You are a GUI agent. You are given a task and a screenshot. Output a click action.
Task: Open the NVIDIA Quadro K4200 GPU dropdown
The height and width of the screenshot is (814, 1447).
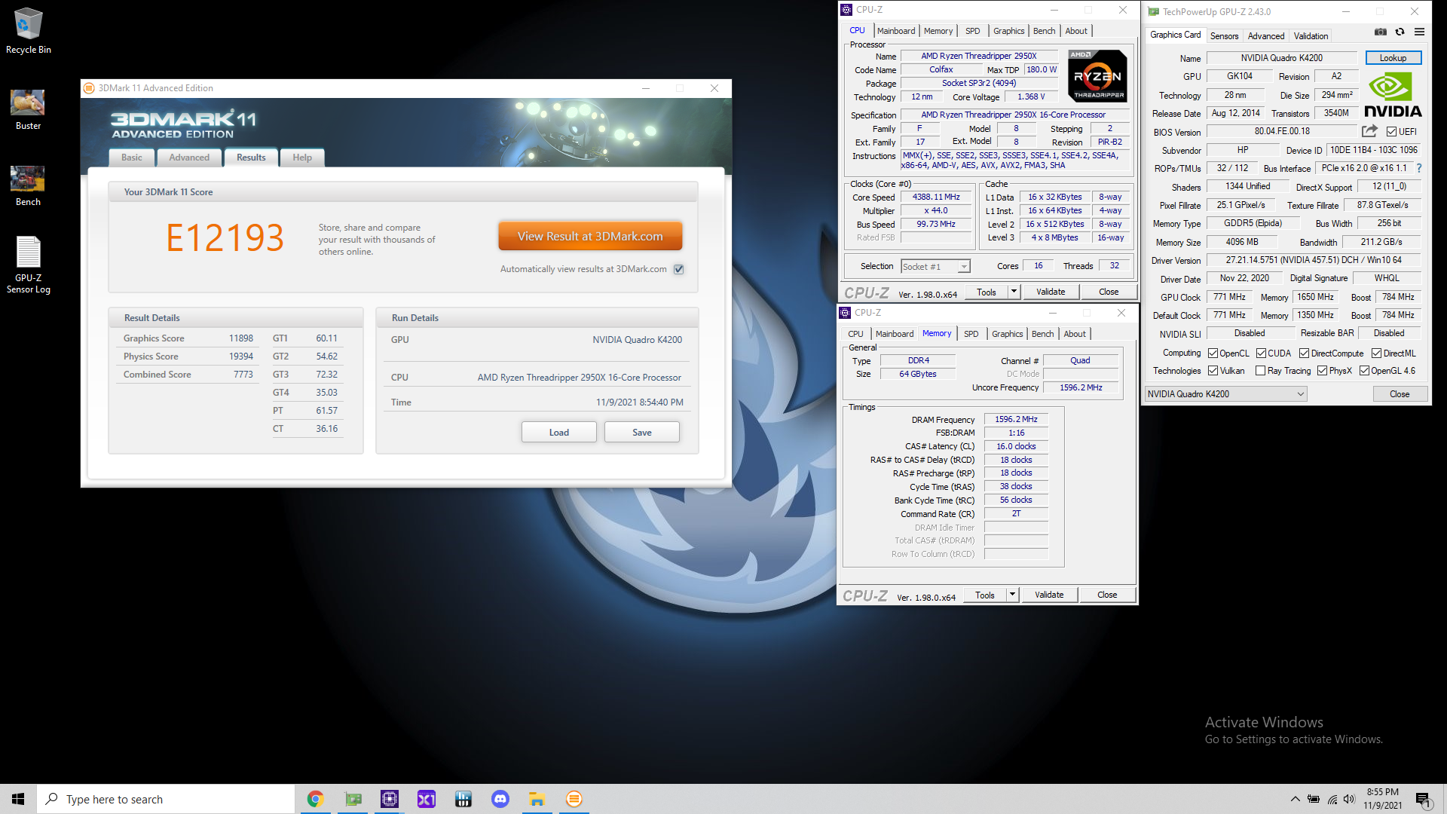(1225, 393)
